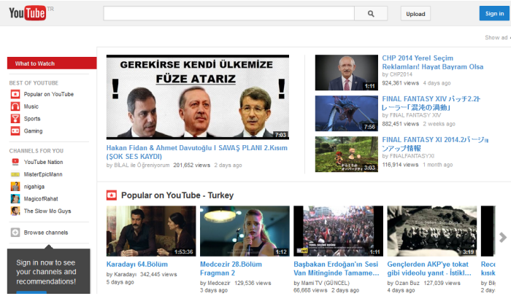Click the Karadayı 64.Bölüm thumbnail
The width and height of the screenshot is (511, 296).
(x=151, y=231)
